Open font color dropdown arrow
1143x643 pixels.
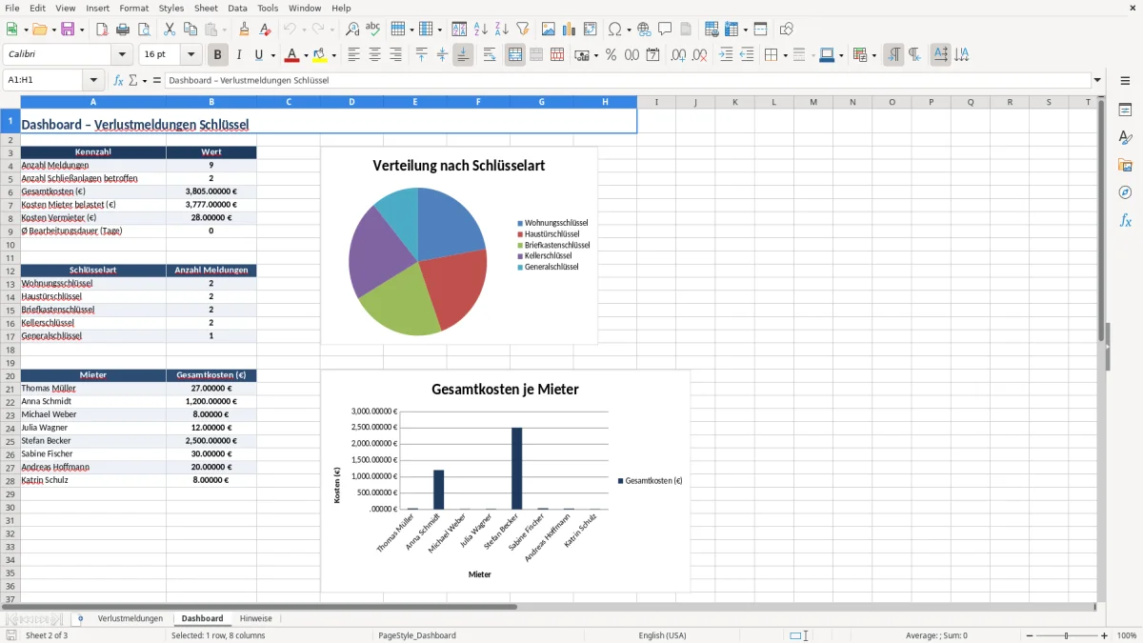coord(306,55)
